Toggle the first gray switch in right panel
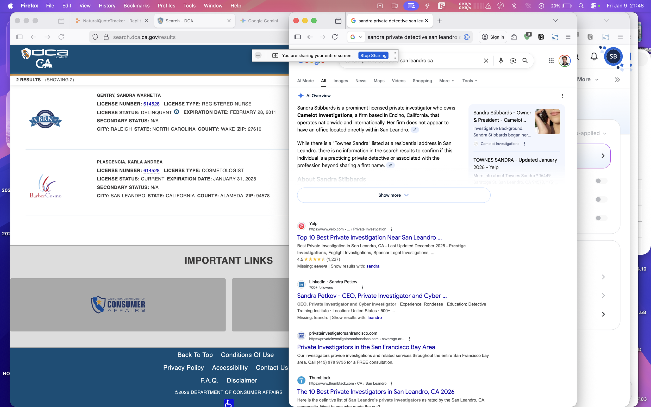 pyautogui.click(x=601, y=181)
